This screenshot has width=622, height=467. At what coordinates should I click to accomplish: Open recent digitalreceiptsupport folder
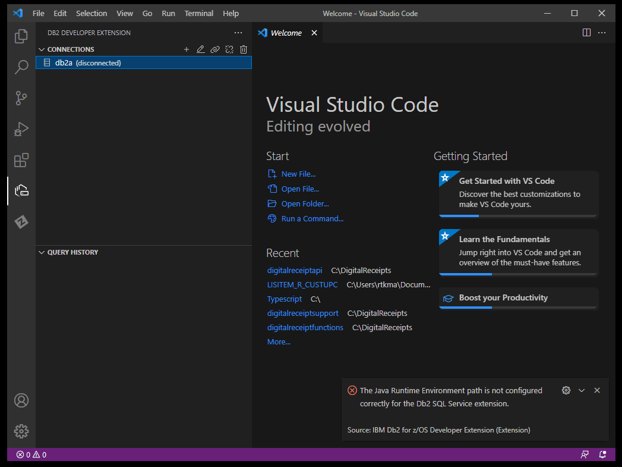[302, 314]
